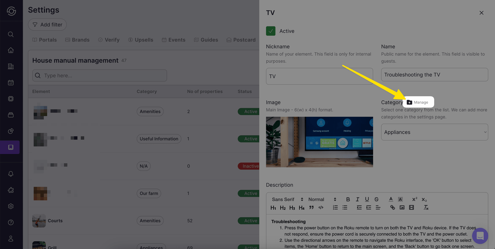The image size is (495, 249).
Task: Clear text formatting with the Tx icon
Action: [x=426, y=207]
